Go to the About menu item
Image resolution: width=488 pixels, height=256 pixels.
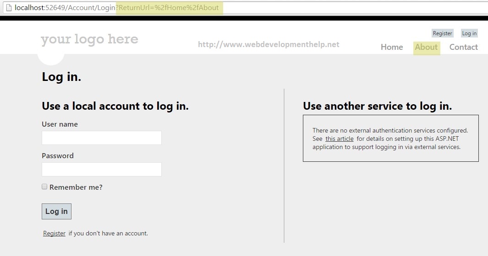coord(427,47)
